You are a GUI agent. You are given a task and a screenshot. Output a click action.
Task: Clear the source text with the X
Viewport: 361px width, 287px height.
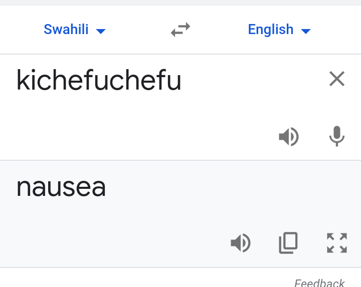337,79
